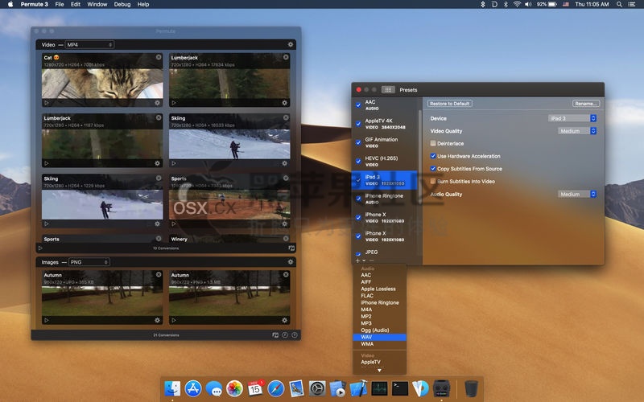Uncheck the AAC preset checkbox

(x=358, y=105)
